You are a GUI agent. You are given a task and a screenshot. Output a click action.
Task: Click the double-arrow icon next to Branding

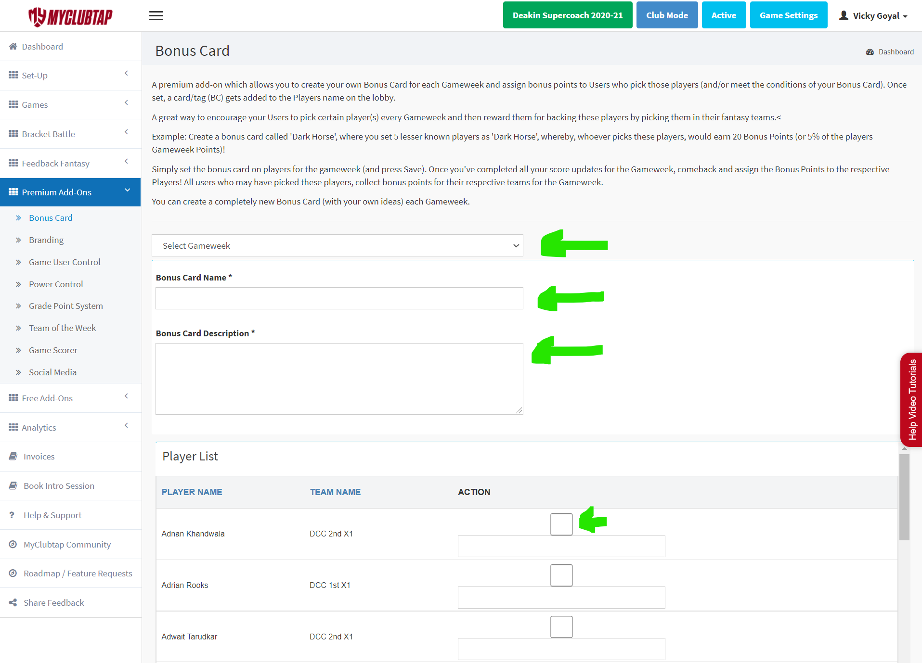click(18, 240)
